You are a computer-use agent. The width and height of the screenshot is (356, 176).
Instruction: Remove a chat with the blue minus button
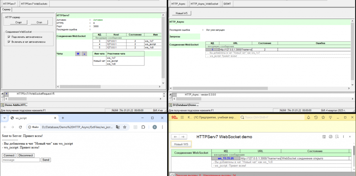(84, 54)
